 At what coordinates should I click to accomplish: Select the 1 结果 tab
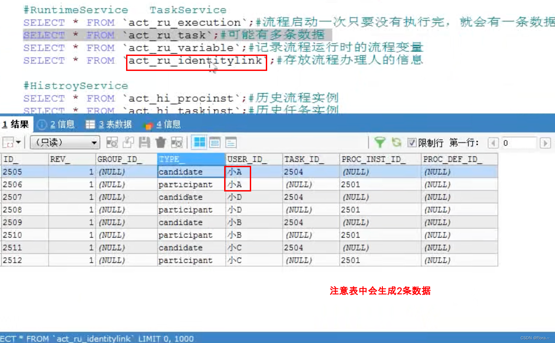tap(16, 125)
